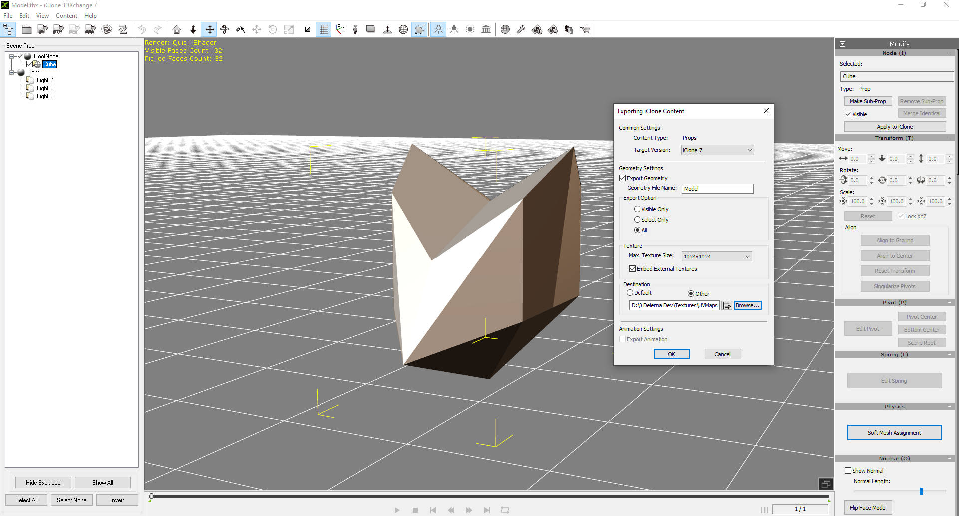The width and height of the screenshot is (960, 516).
Task: Click OK in the export dialog
Action: click(672, 354)
